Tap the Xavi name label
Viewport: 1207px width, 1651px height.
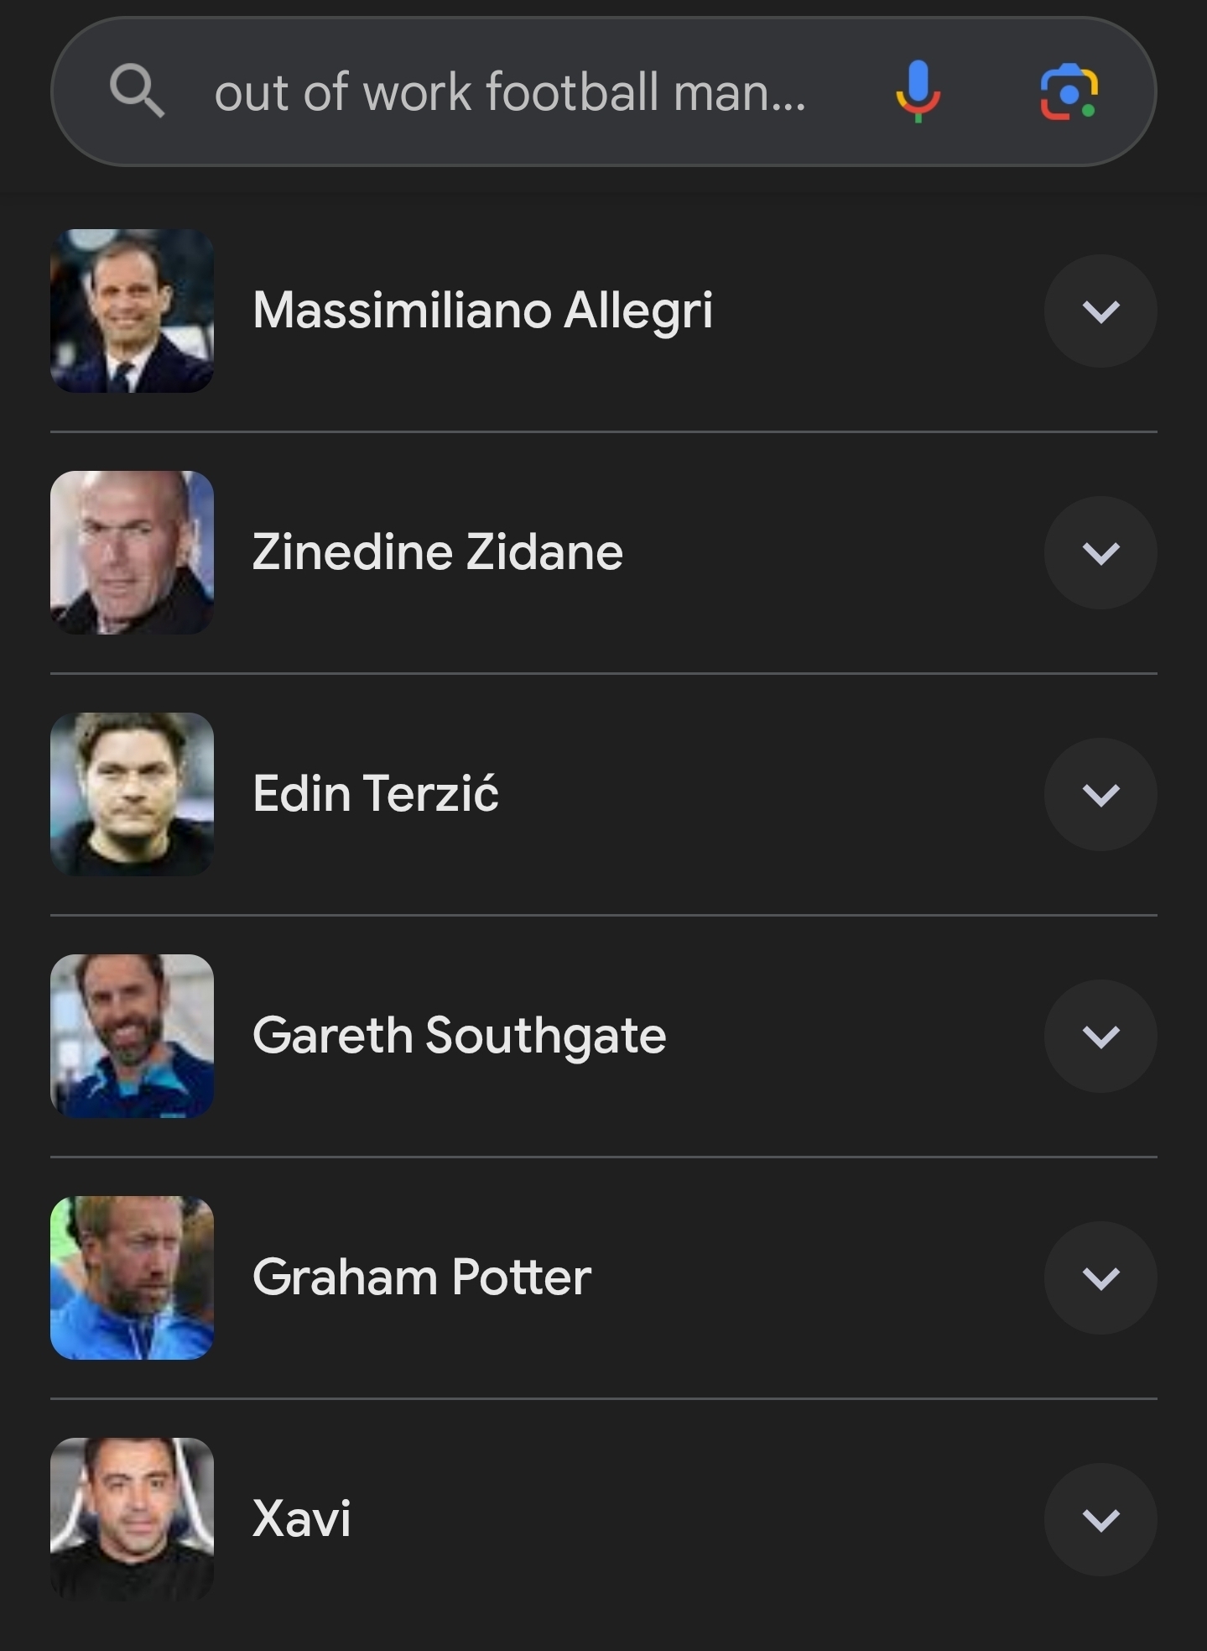[x=301, y=1519]
